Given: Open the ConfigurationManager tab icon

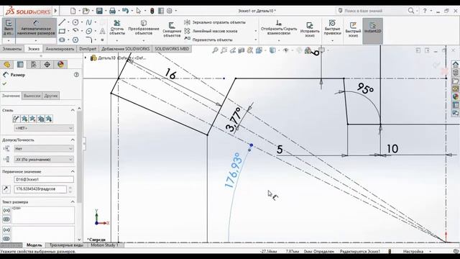Looking at the screenshot, I should coord(34,65).
